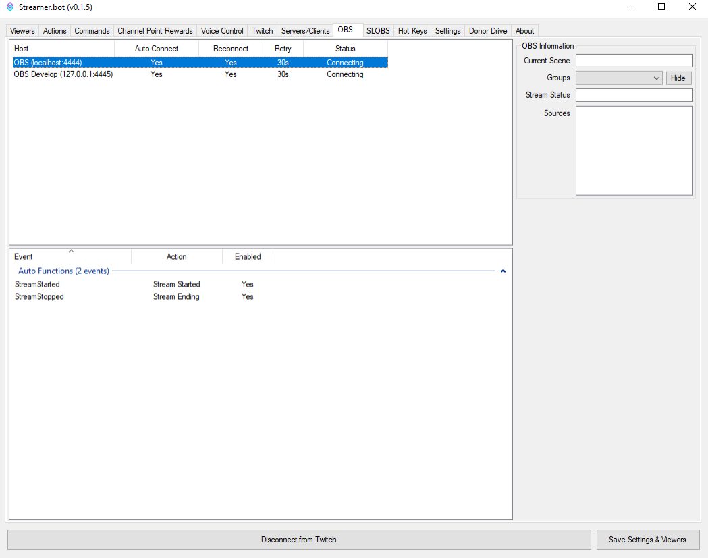Go to the Commands tab
This screenshot has height=558, width=708.
tap(92, 30)
